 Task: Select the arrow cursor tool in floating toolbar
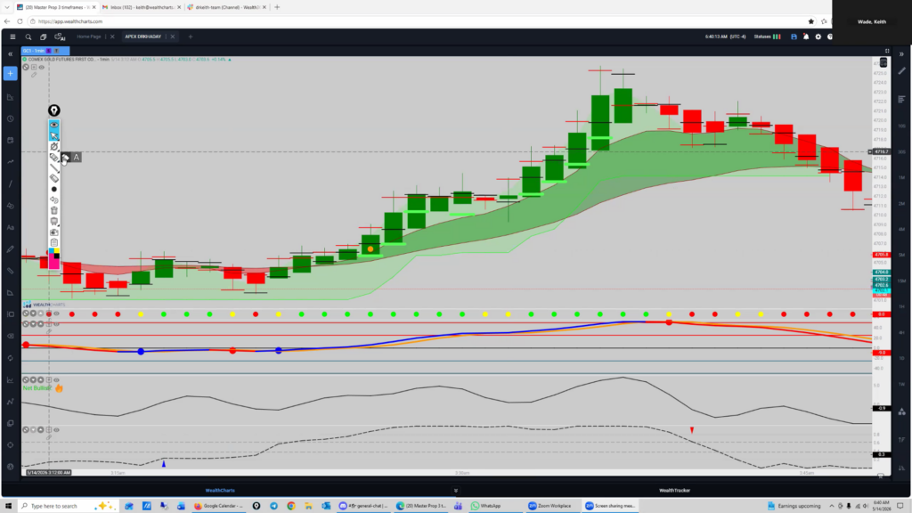coord(54,135)
